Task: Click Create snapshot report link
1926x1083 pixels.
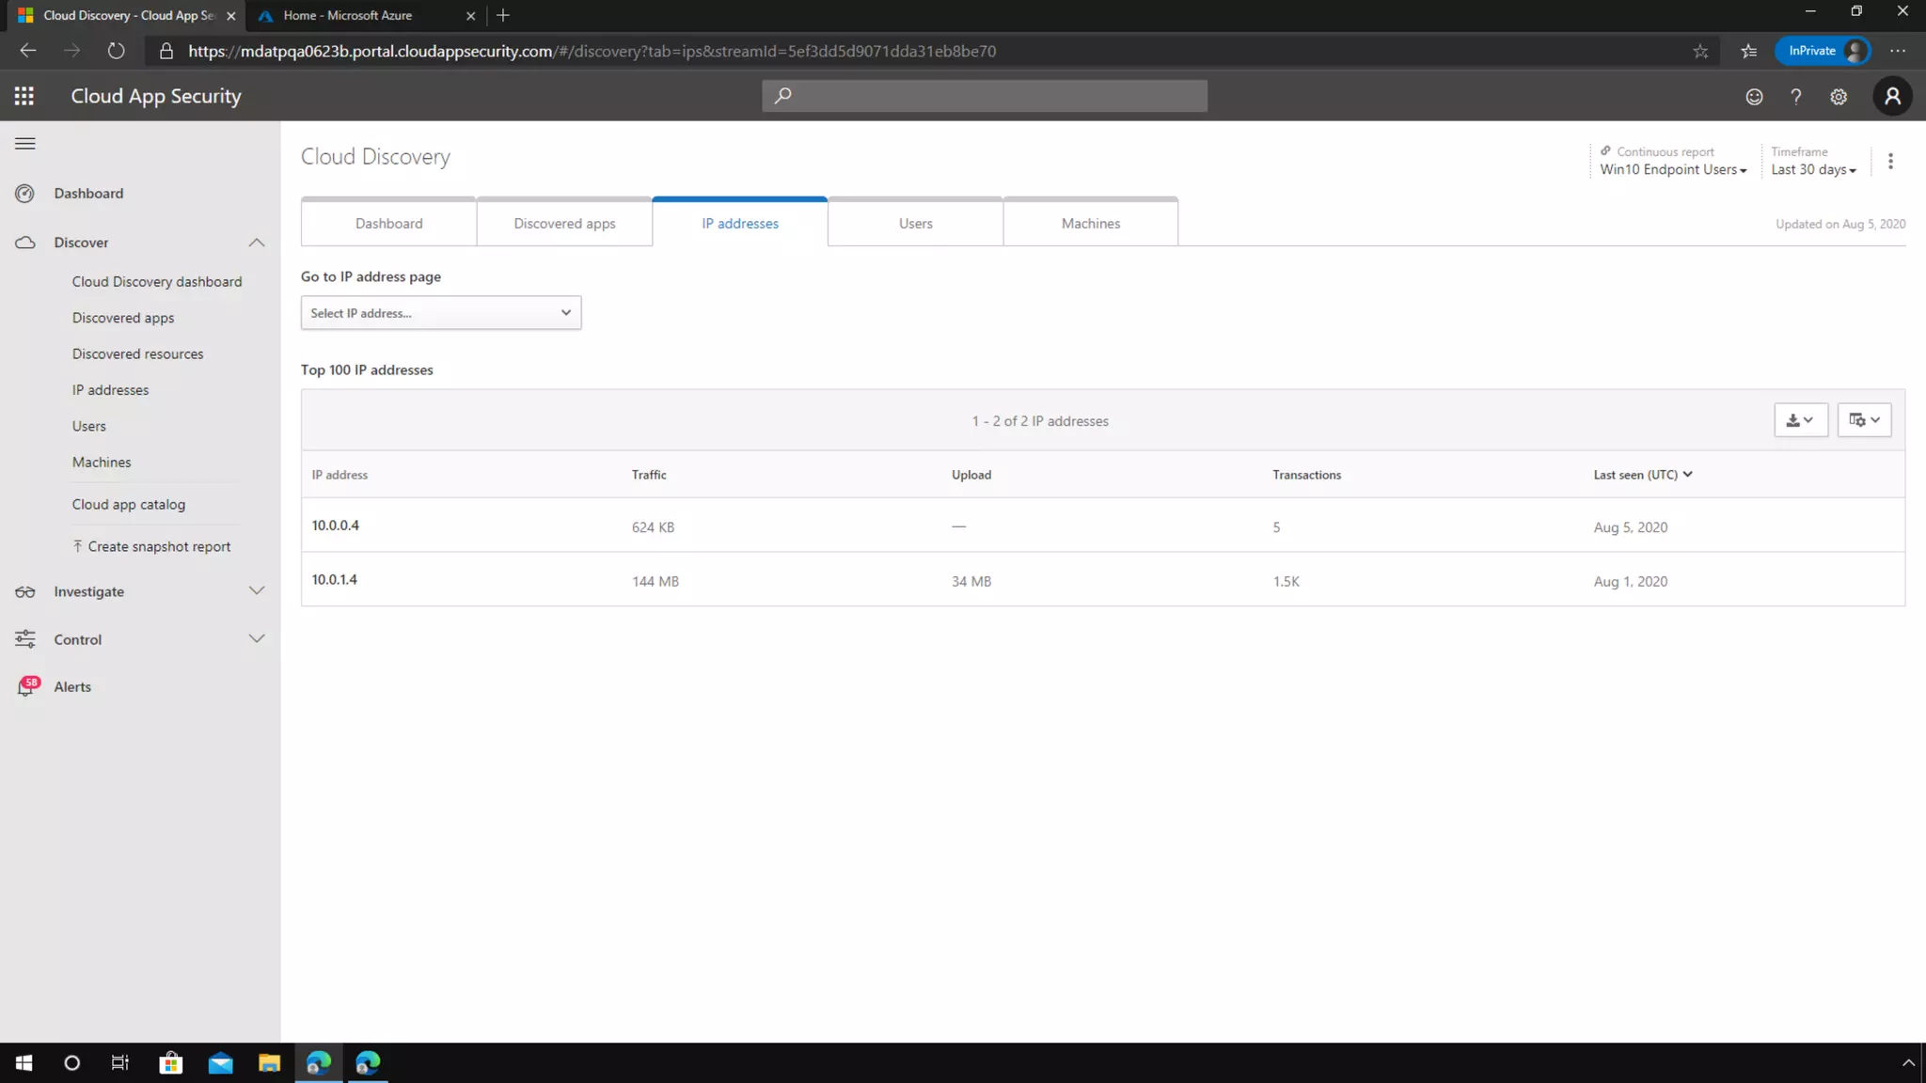Action: pos(158,547)
